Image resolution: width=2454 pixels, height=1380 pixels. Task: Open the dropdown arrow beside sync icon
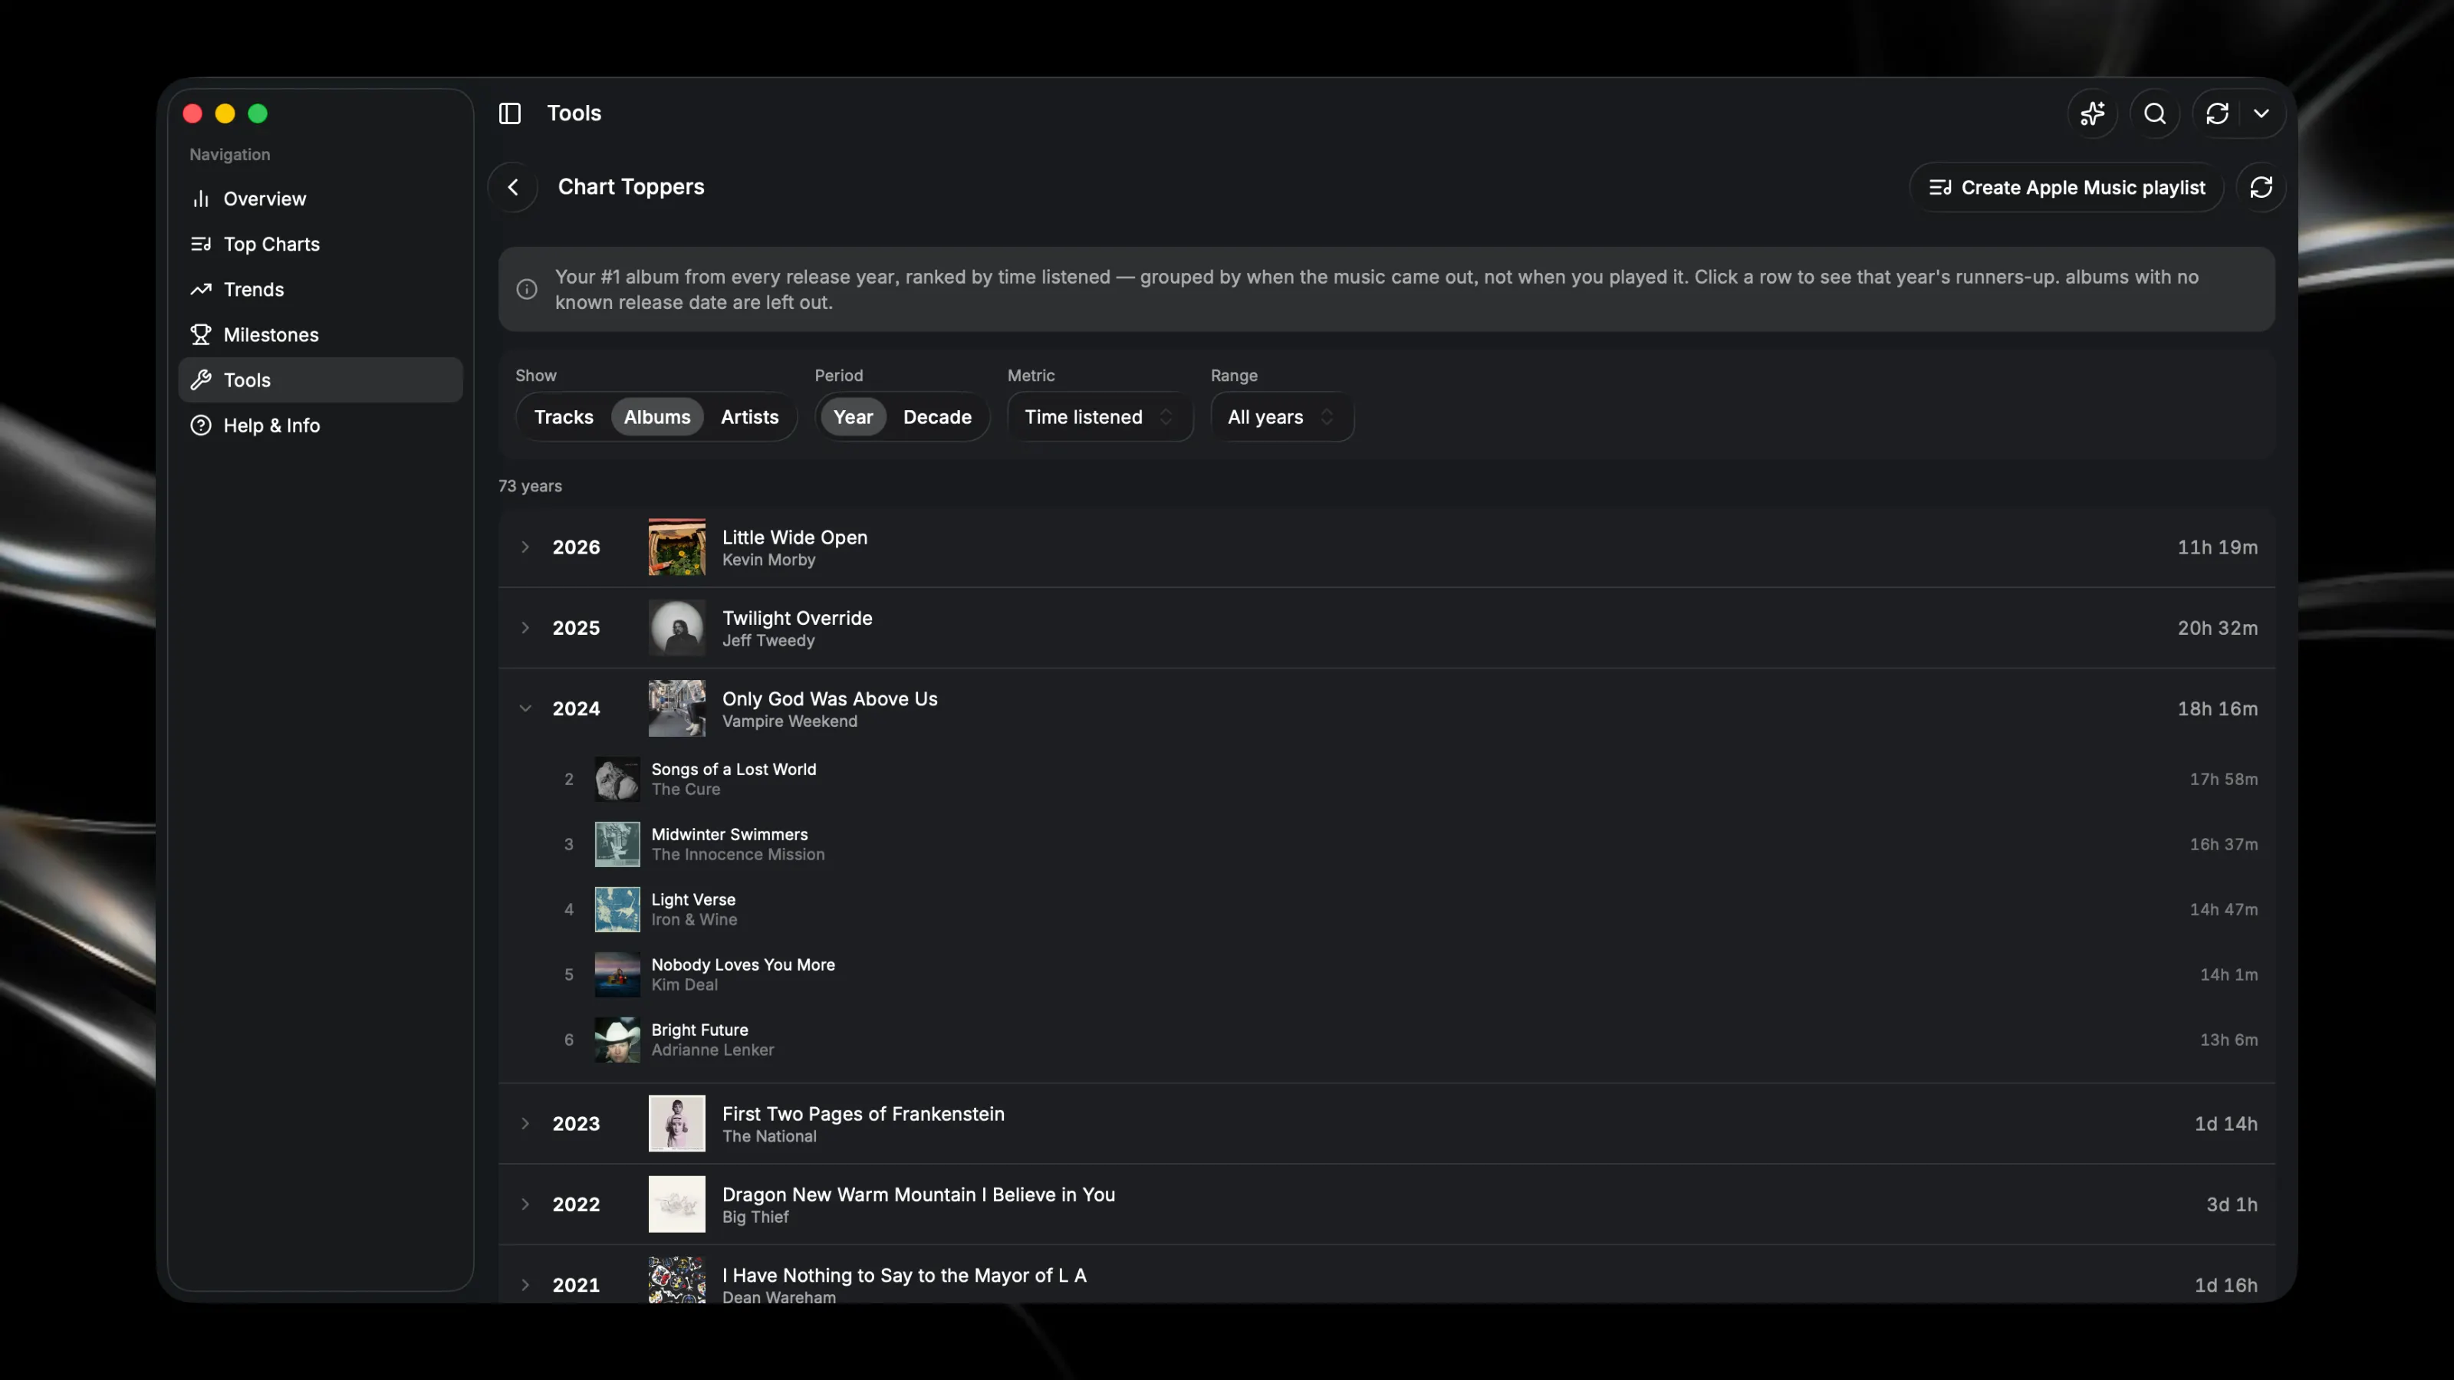click(x=2262, y=113)
